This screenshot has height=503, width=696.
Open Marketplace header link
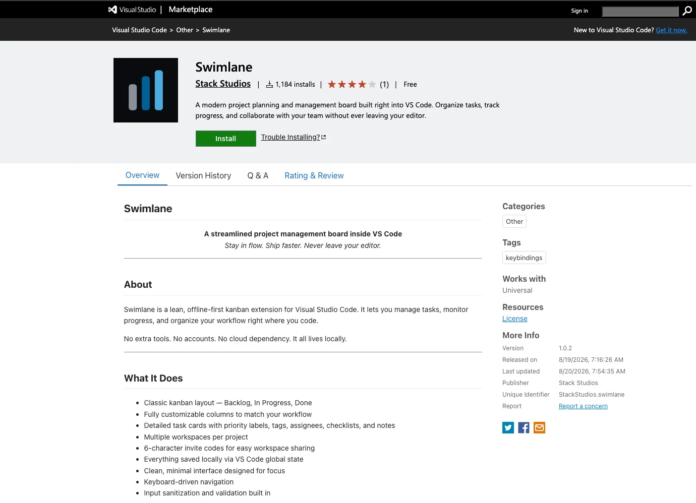[191, 10]
